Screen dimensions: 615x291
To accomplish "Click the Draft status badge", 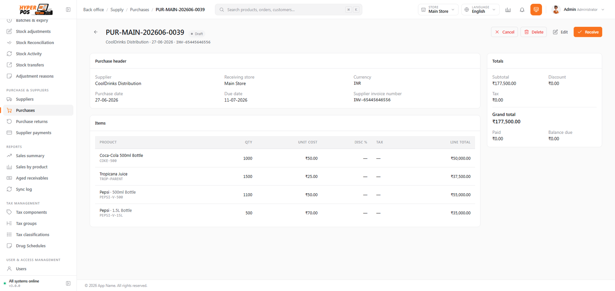I will (197, 34).
